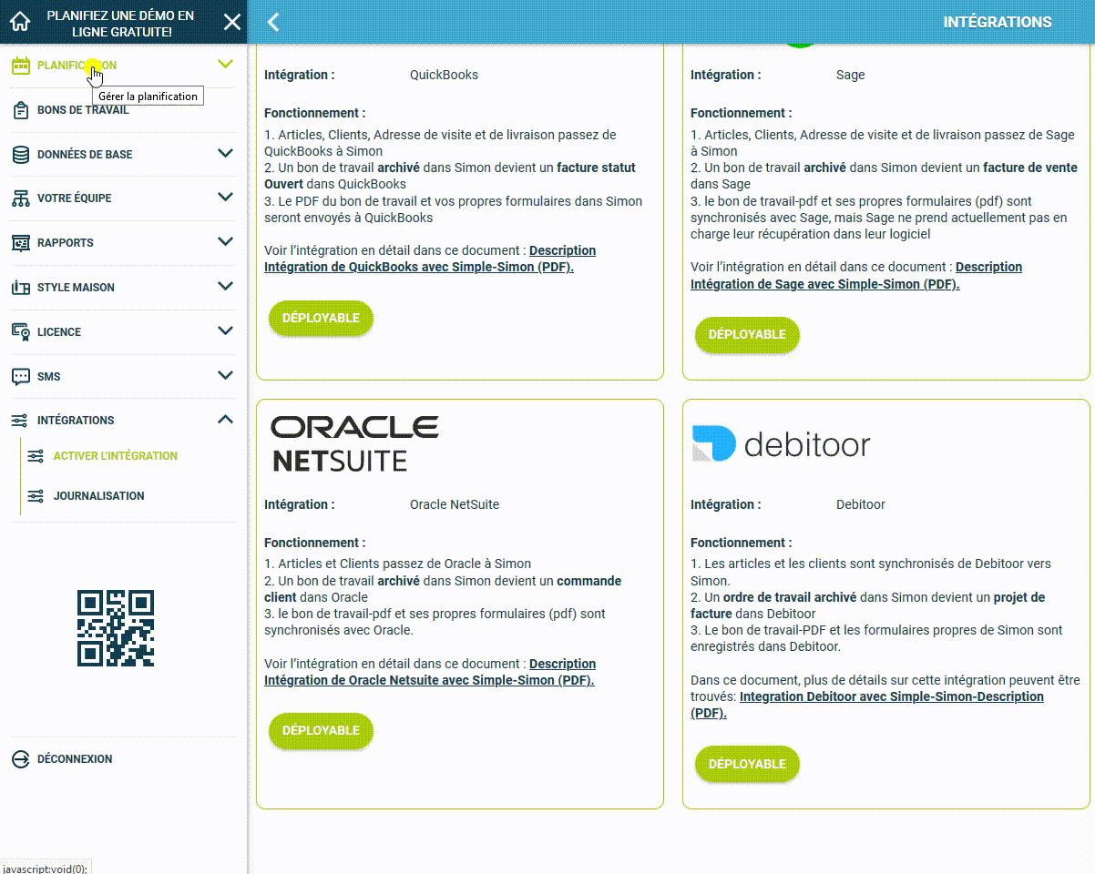Click the Licence certificate icon

[x=20, y=332]
